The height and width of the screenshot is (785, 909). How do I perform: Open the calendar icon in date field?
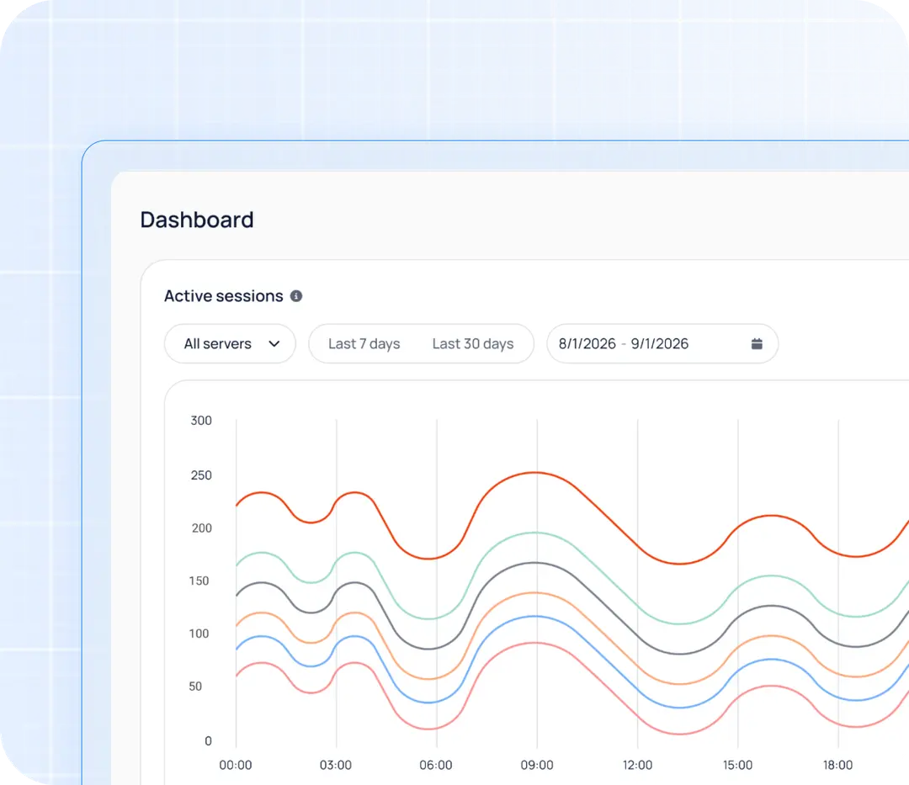(757, 343)
